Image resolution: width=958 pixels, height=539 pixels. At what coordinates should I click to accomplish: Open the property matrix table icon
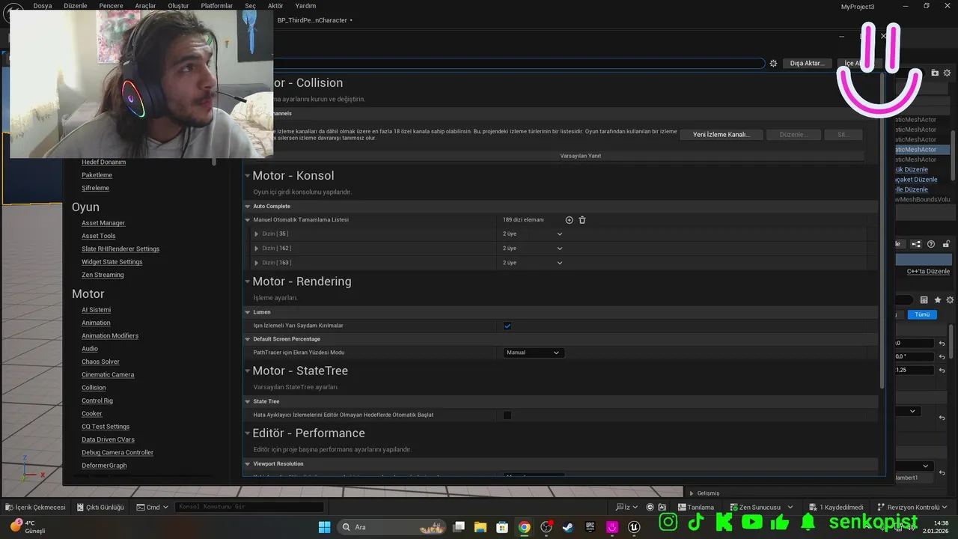pos(924,300)
